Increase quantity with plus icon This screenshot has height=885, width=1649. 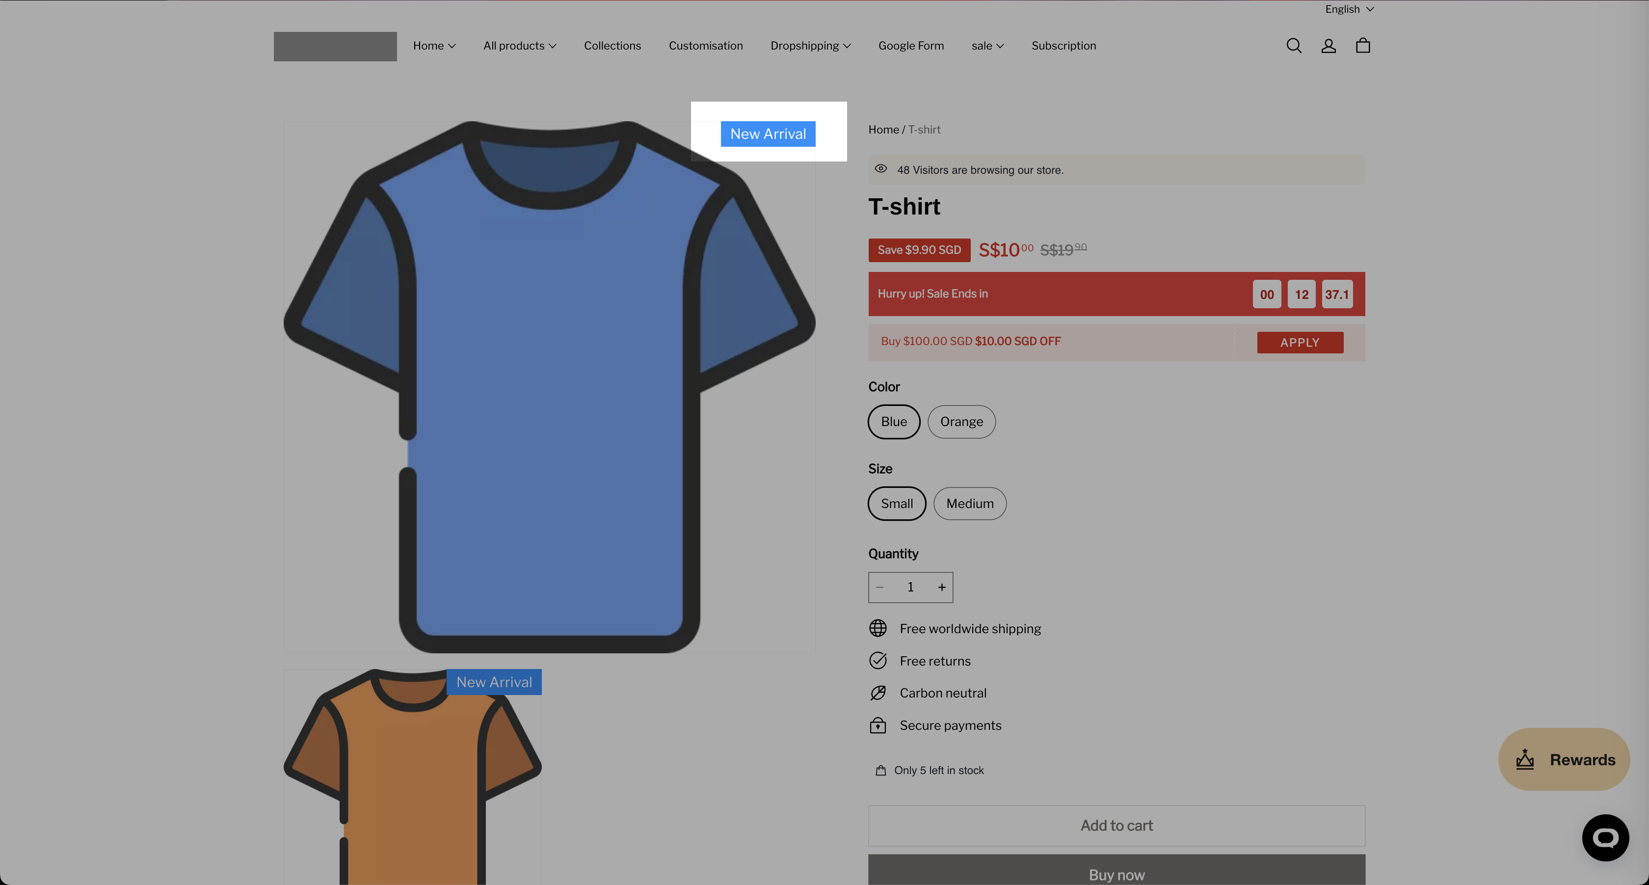point(942,587)
